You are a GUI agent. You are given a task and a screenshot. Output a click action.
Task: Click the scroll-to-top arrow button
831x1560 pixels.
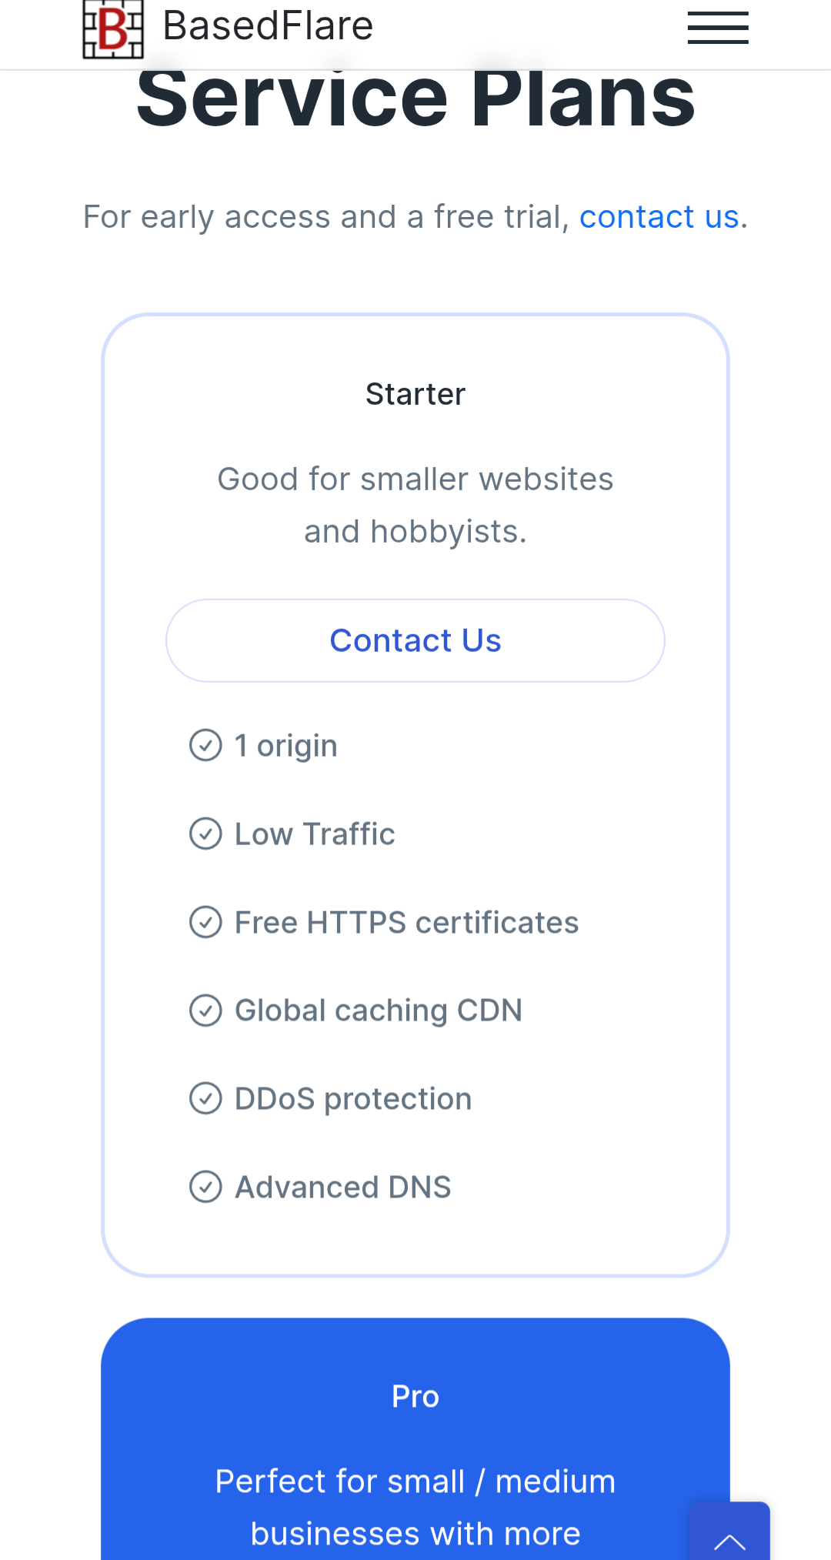click(x=729, y=1532)
